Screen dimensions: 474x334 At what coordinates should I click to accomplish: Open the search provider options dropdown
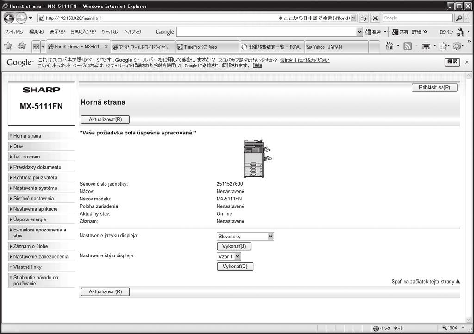[x=468, y=18]
